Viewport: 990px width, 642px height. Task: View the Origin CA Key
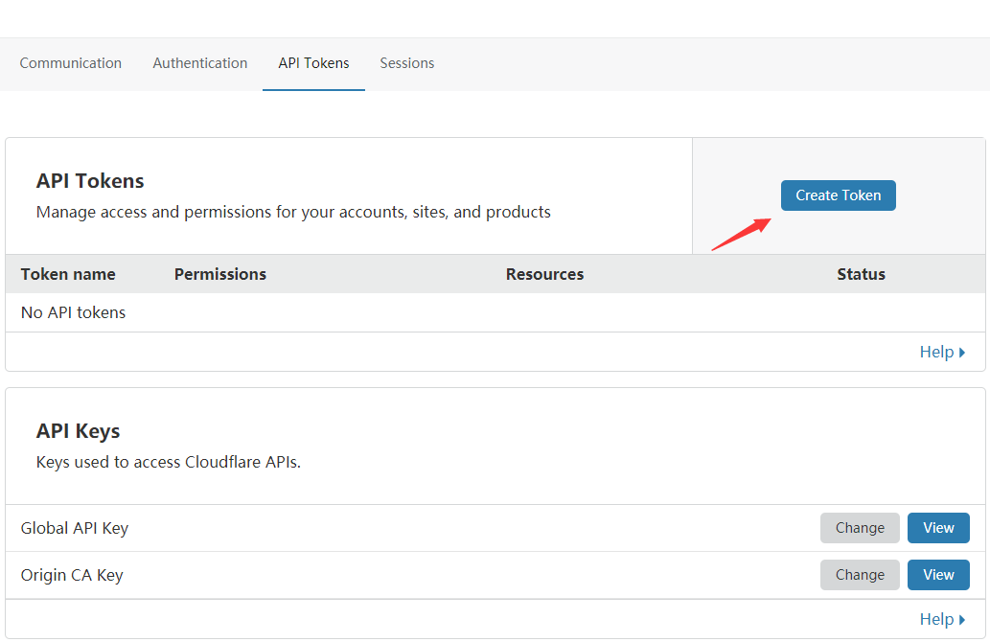coord(938,575)
